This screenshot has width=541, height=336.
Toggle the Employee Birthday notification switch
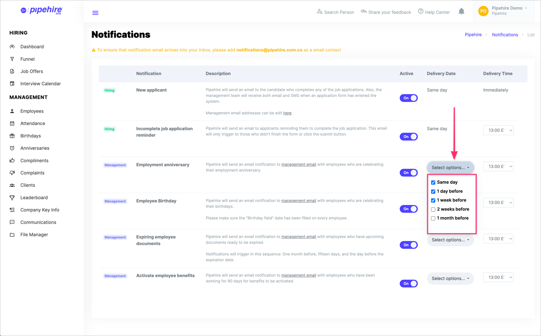(x=408, y=209)
